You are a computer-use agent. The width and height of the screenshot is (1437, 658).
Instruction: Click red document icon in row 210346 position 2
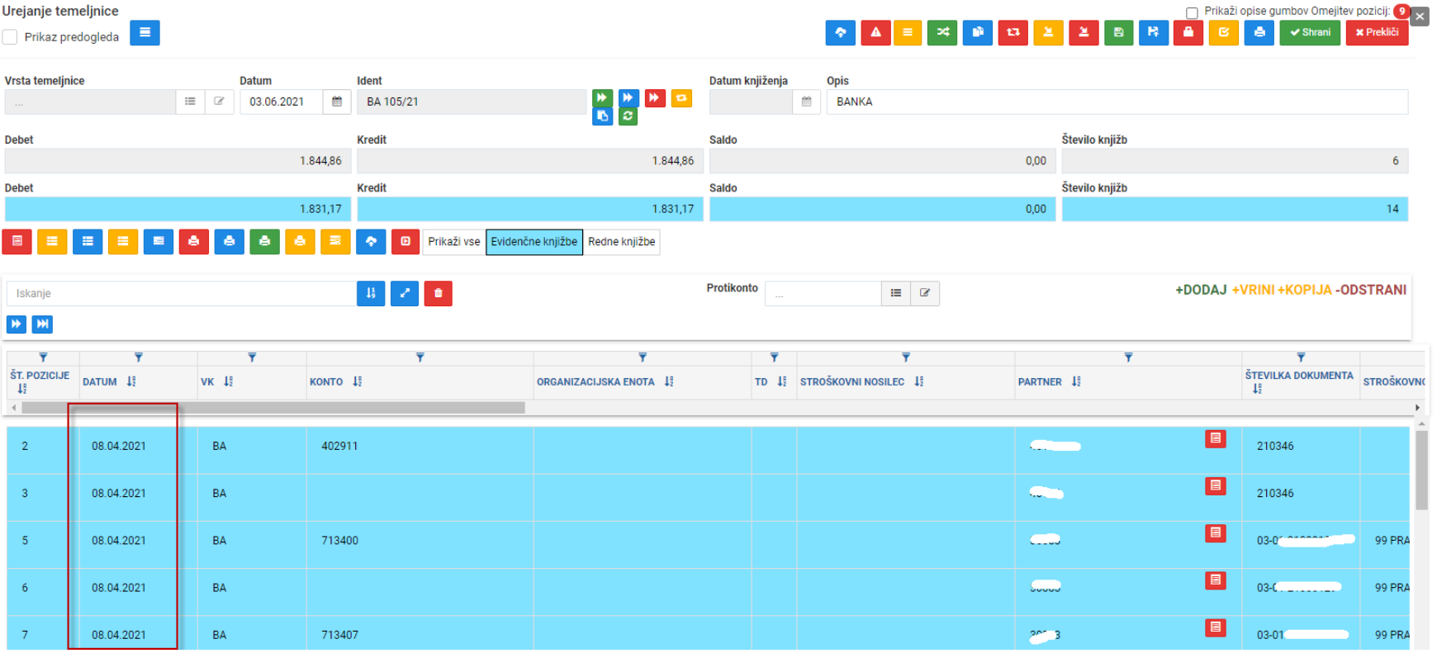click(1215, 438)
